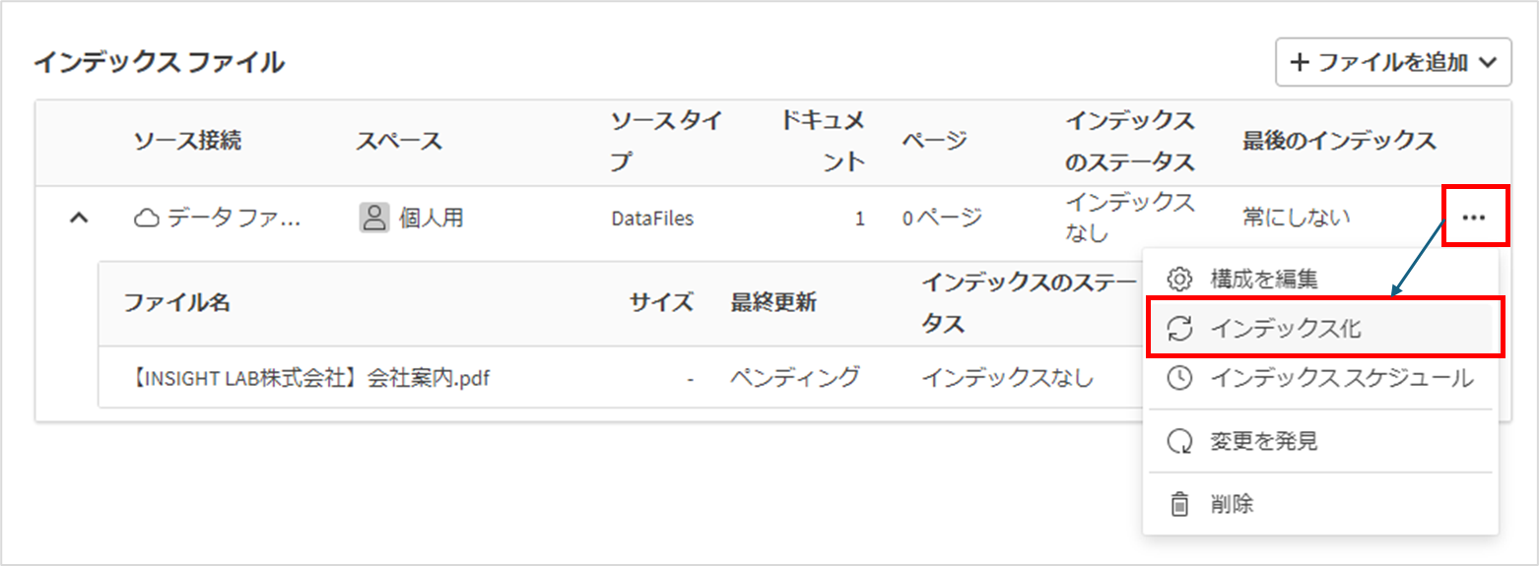This screenshot has height=566, width=1539.
Task: Click the gear icon for 構成を編集
Action: click(1179, 279)
